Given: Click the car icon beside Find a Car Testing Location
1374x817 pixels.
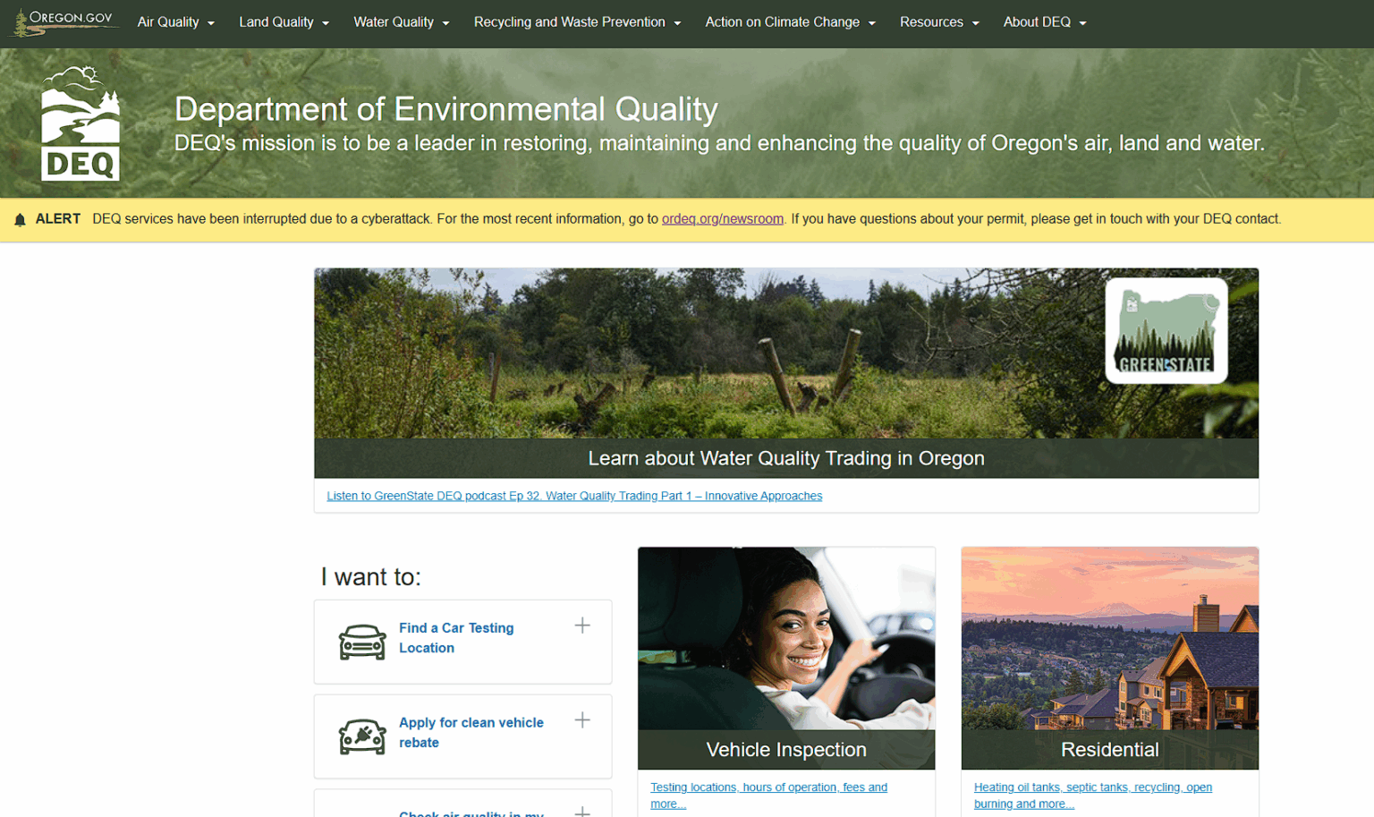Looking at the screenshot, I should click(x=362, y=642).
